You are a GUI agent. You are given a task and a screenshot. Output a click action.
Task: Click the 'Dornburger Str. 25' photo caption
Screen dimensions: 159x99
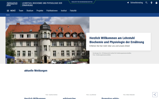click(x=112, y=53)
